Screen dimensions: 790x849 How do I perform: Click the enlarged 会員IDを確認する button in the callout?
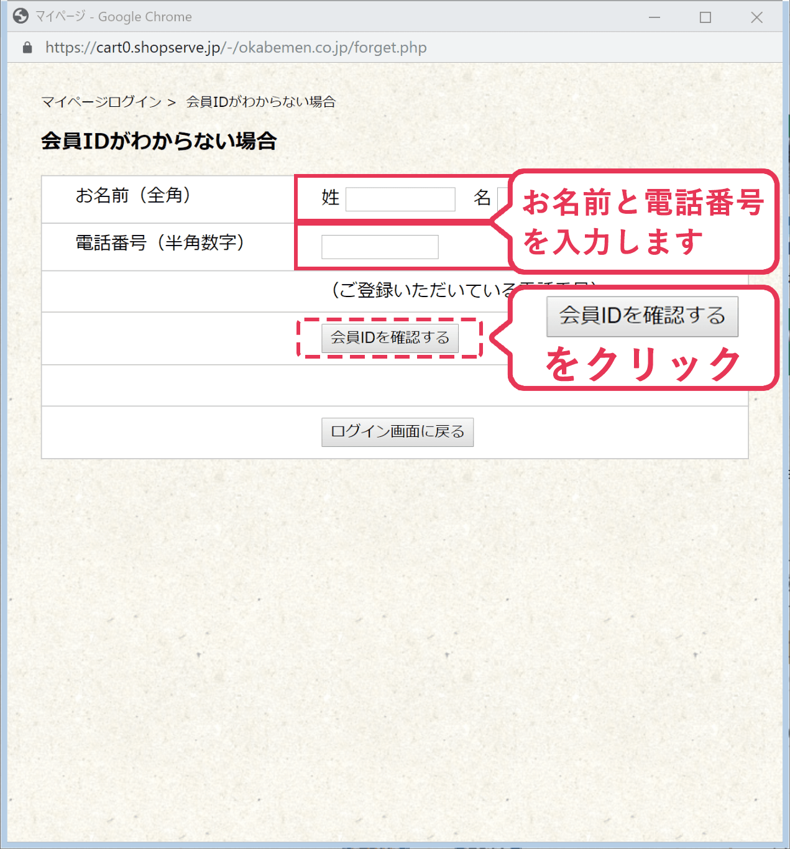642,316
